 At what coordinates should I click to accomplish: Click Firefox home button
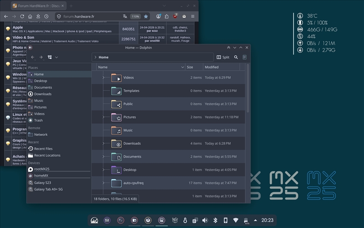click(30, 16)
